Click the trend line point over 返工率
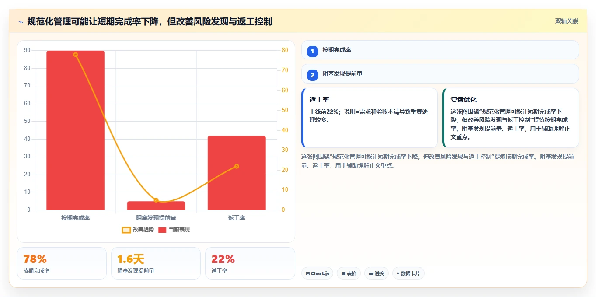Screen dimensions: 596x297 237,166
